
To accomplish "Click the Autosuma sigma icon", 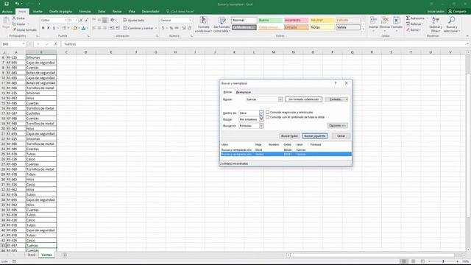I will pyautogui.click(x=408, y=18).
